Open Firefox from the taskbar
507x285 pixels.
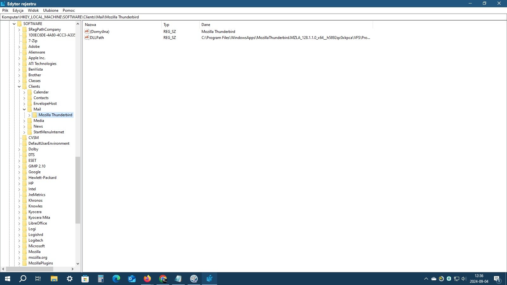tap(147, 279)
